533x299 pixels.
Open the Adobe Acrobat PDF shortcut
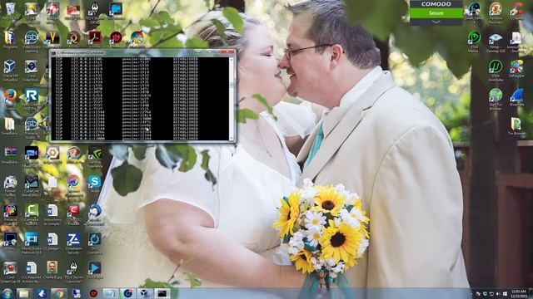[94, 37]
